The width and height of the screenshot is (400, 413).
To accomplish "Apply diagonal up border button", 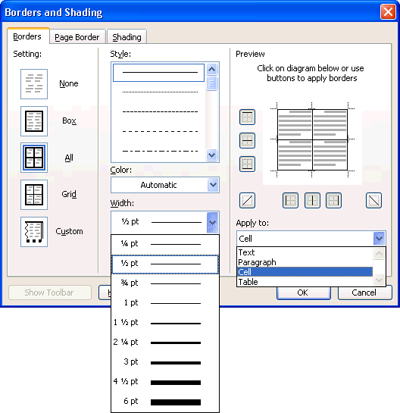I will coord(247,201).
